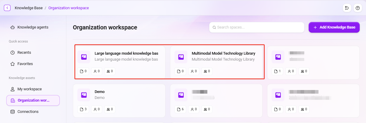Open Multimodal Model Technology Library card
This screenshot has width=366, height=123.
[x=216, y=62]
